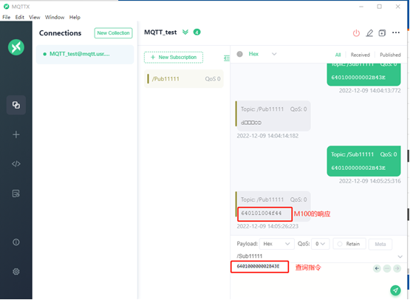Click the disconnect power icon

356,33
